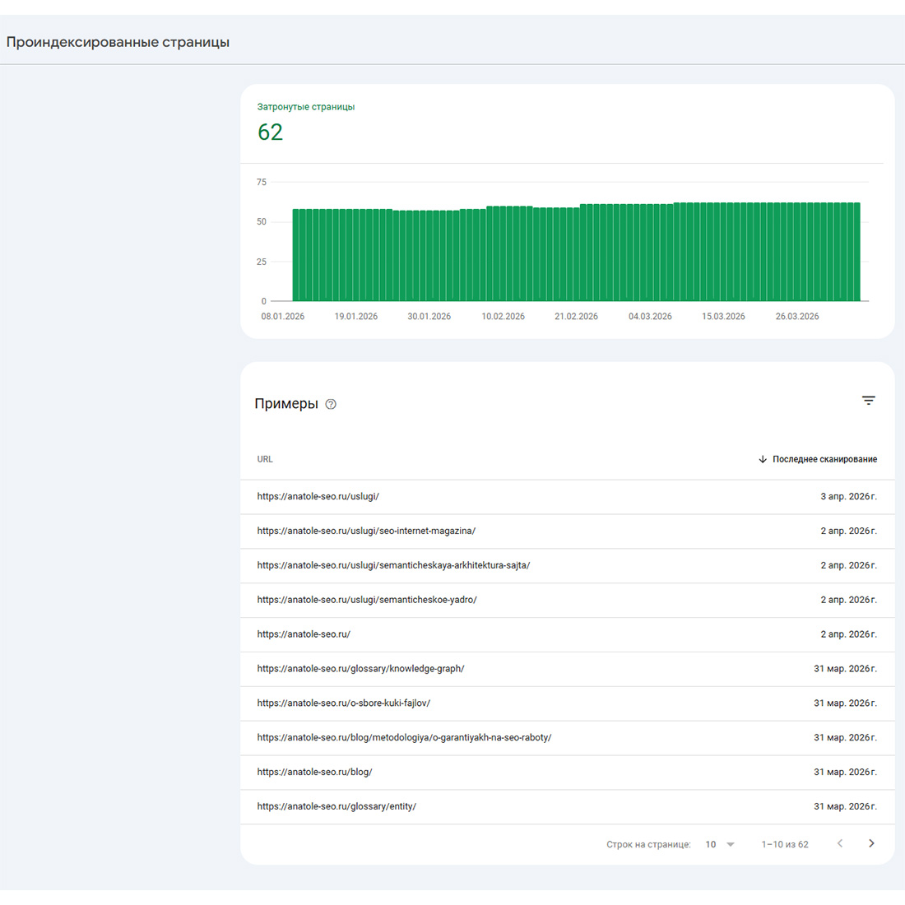Viewport: 905px width, 905px height.
Task: Click the o-garantiyakh-na-seo-raboty blog URL
Action: tap(404, 738)
